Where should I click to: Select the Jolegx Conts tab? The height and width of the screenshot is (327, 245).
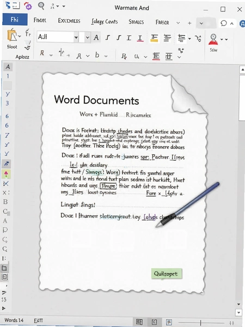[x=105, y=21]
